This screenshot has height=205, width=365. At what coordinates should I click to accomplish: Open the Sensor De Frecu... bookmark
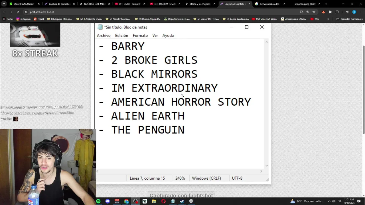[x=206, y=19]
